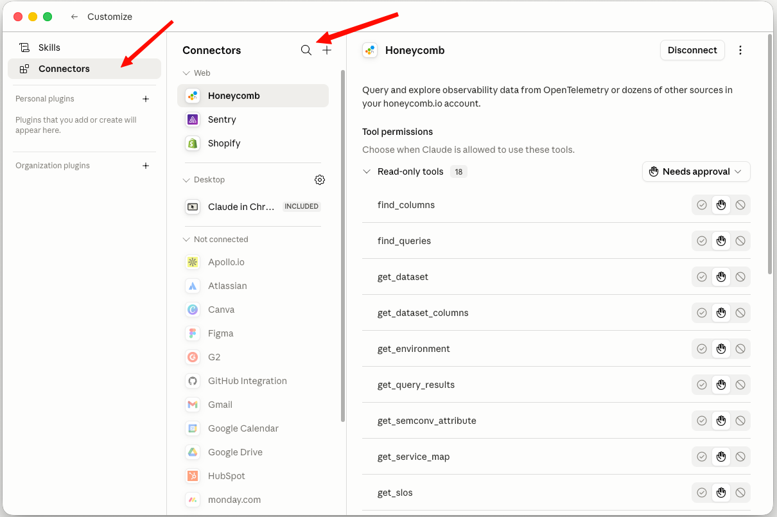The image size is (777, 517).
Task: Collapse the Read-only tools section
Action: click(x=367, y=171)
